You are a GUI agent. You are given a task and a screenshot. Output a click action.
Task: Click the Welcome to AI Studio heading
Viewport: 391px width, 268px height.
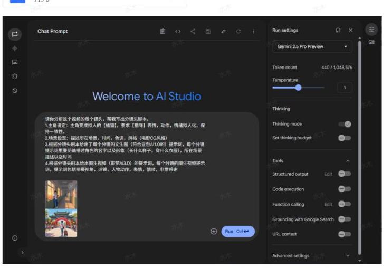click(147, 97)
